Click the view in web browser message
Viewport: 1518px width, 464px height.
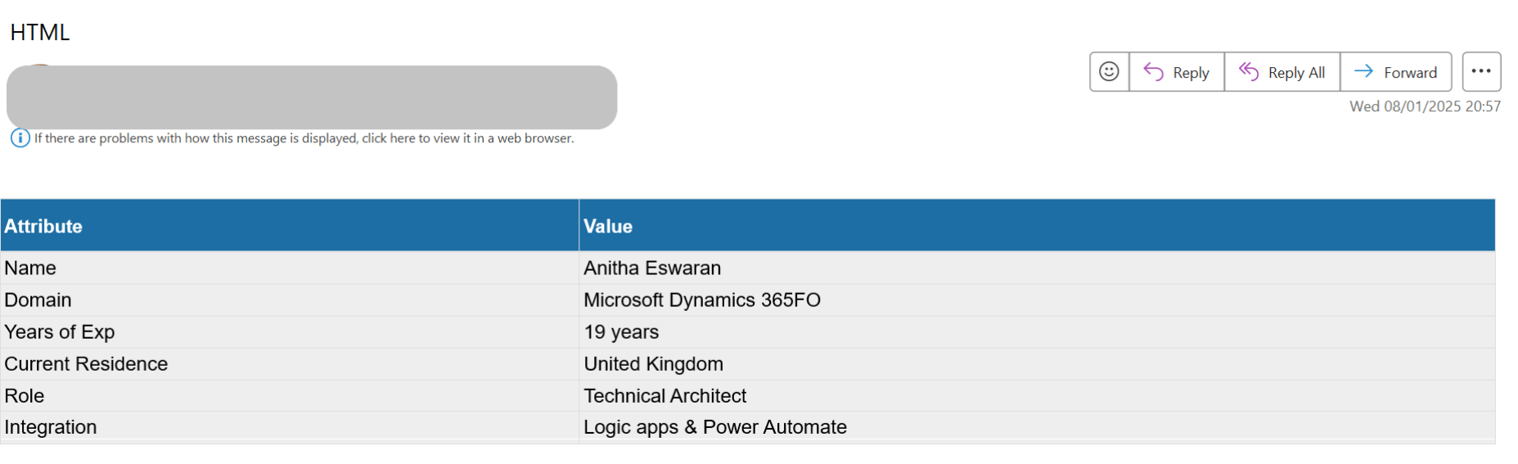[x=304, y=138]
